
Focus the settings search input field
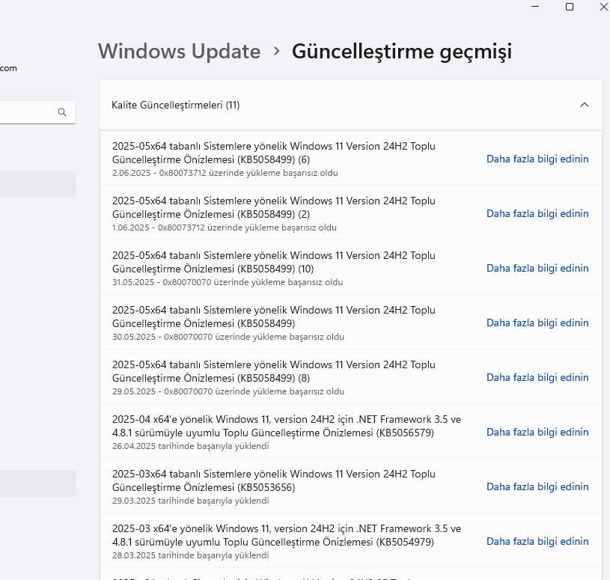26,112
